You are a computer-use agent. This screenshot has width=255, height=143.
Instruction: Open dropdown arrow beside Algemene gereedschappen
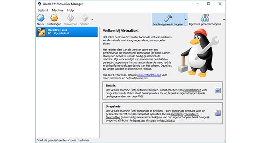tap(224, 19)
